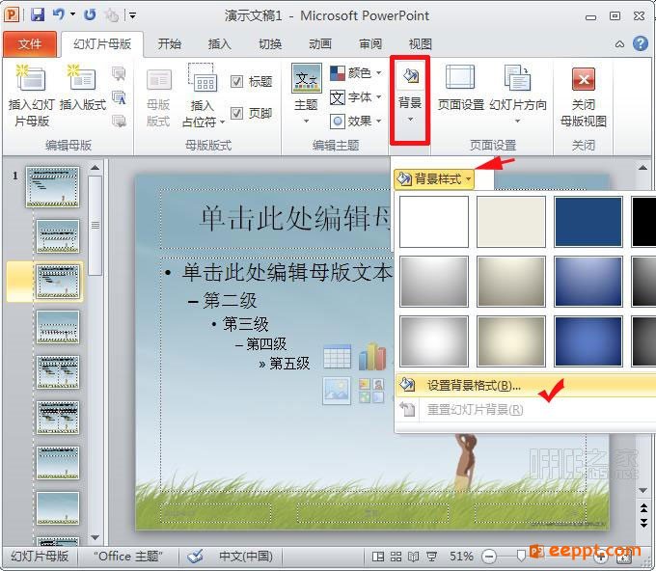
Task: Click the PowerPoint application icon
Action: (12, 15)
